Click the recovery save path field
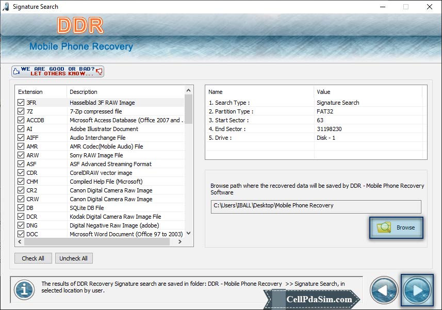Viewport: 442px width, 310px height. click(x=316, y=206)
